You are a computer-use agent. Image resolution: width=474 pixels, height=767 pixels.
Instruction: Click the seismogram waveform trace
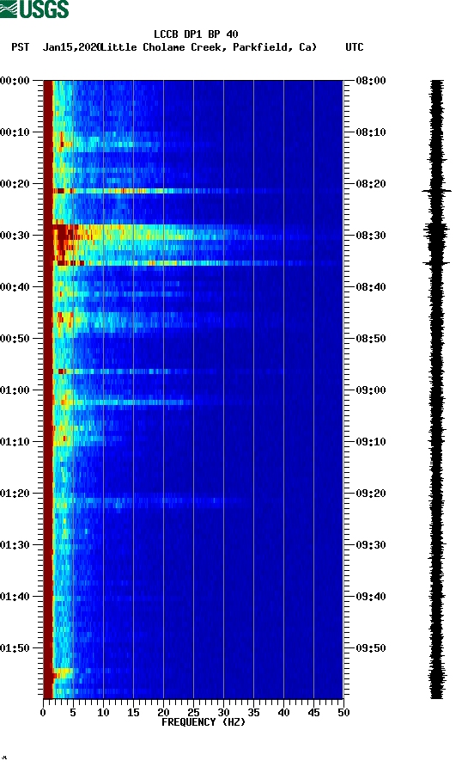click(x=437, y=390)
